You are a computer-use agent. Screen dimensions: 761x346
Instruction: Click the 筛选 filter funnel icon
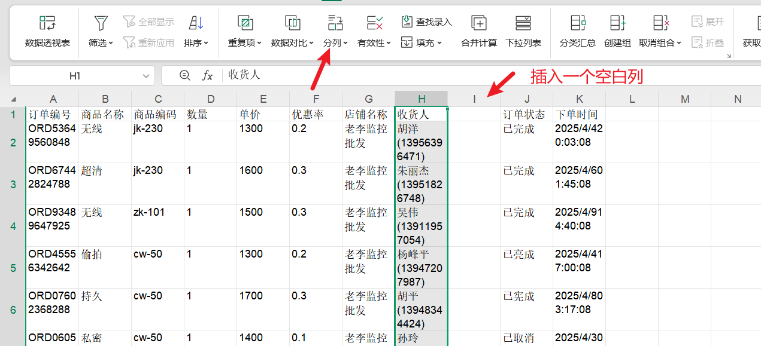pos(101,24)
